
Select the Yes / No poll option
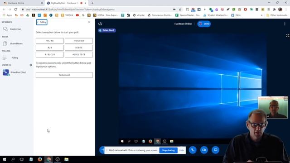(50, 41)
